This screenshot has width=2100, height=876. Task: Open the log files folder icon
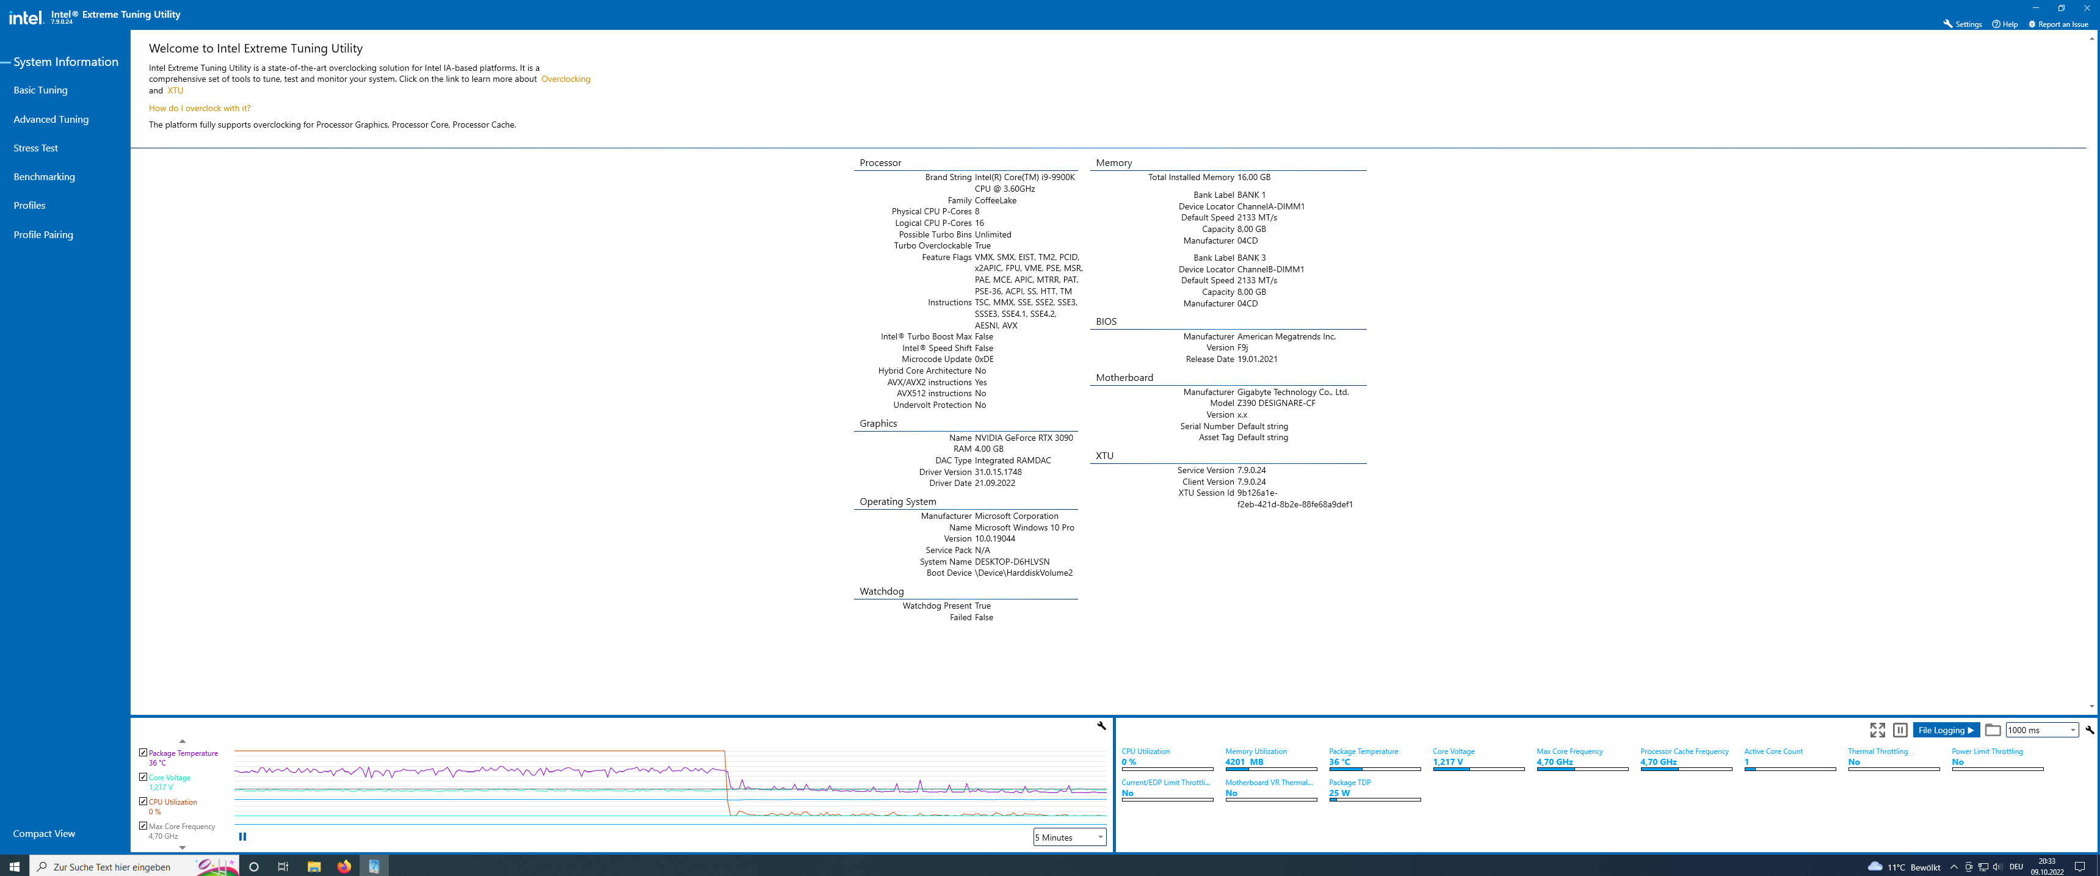pos(1993,730)
